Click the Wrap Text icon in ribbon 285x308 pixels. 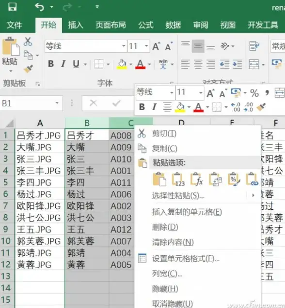(x=254, y=46)
